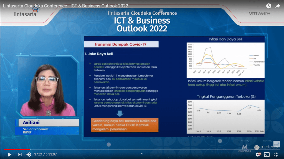The height and width of the screenshot is (159, 284).
Task: Seek using the red progress bar
Action: (17, 150)
